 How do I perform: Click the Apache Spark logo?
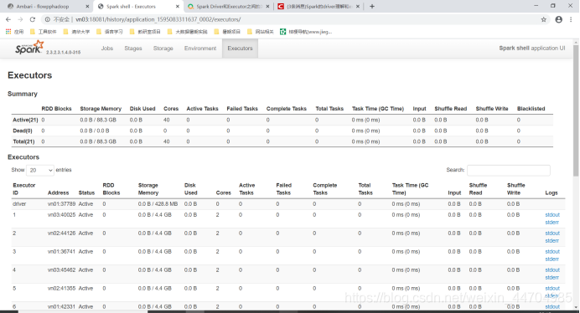coord(29,48)
